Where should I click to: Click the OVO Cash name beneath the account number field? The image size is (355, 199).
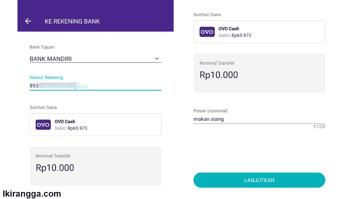(x=65, y=121)
